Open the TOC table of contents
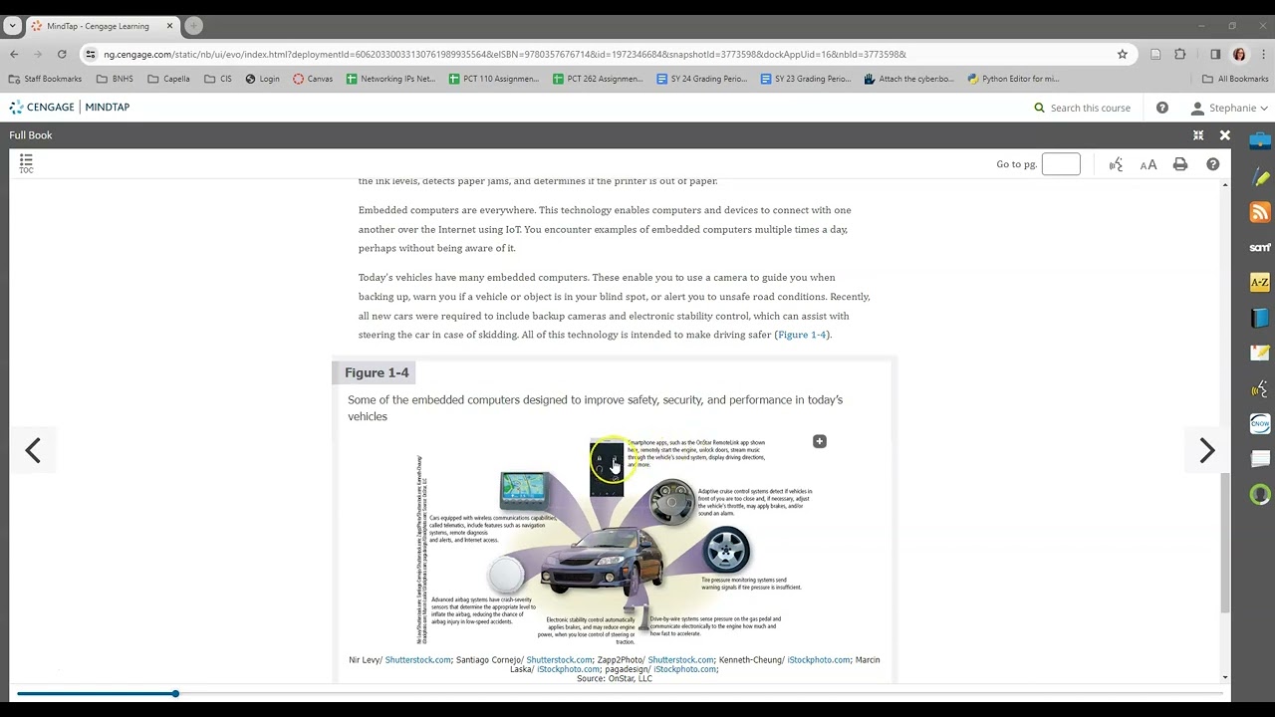The height and width of the screenshot is (717, 1275). click(x=26, y=163)
